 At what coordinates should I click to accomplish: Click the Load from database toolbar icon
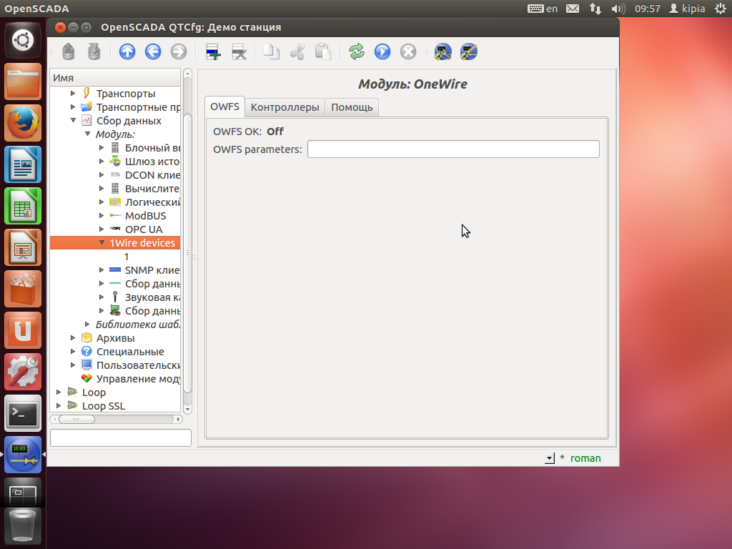pos(68,51)
